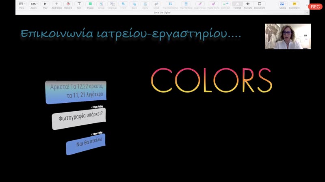Click the plus button at tab bar end
This screenshot has width=325, height=182.
tap(307, 13)
